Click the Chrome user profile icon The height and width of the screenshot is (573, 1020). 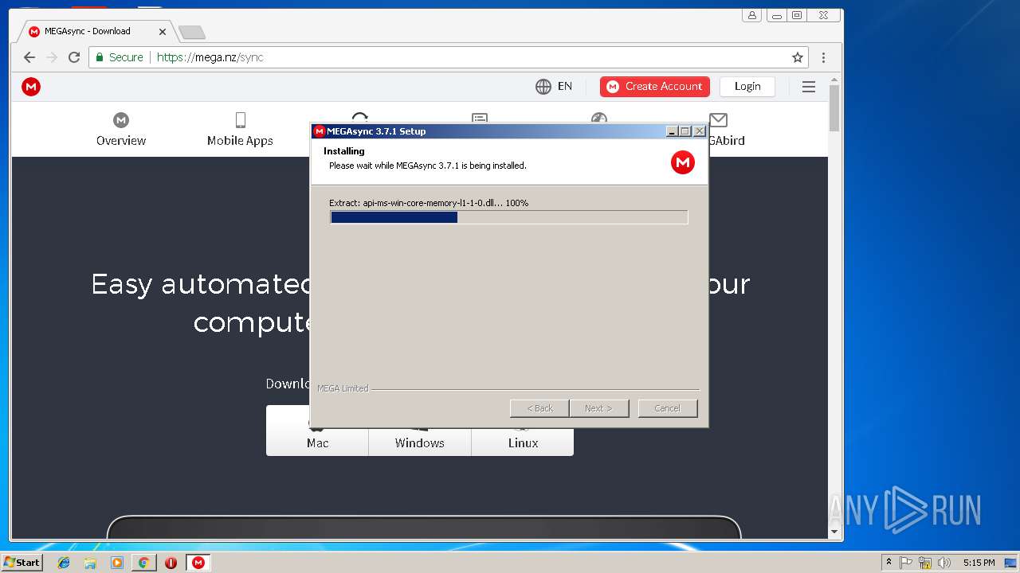(x=752, y=15)
